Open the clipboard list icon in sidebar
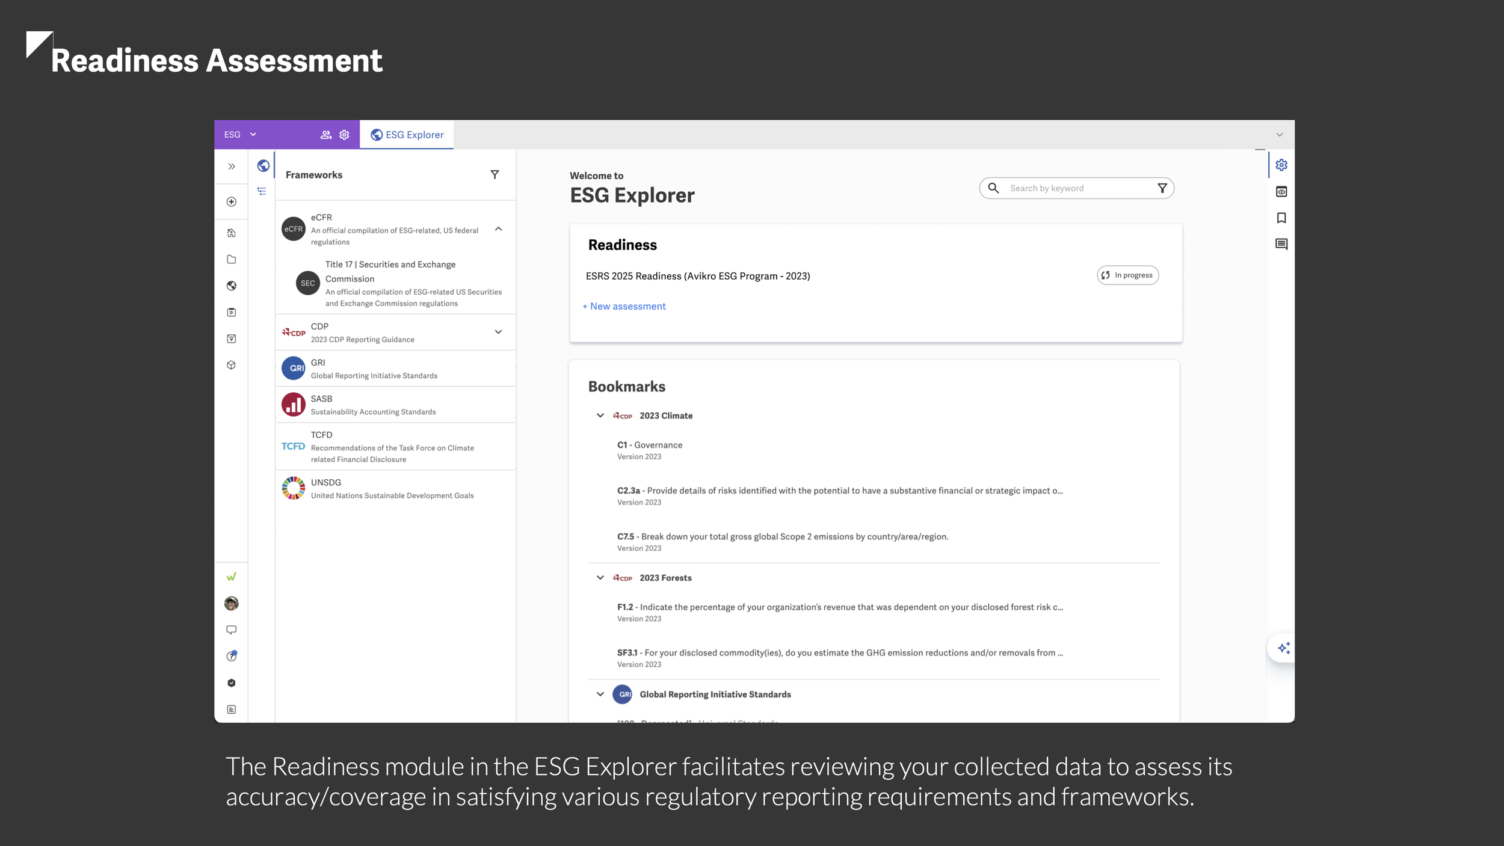Image resolution: width=1504 pixels, height=846 pixels. (x=232, y=312)
